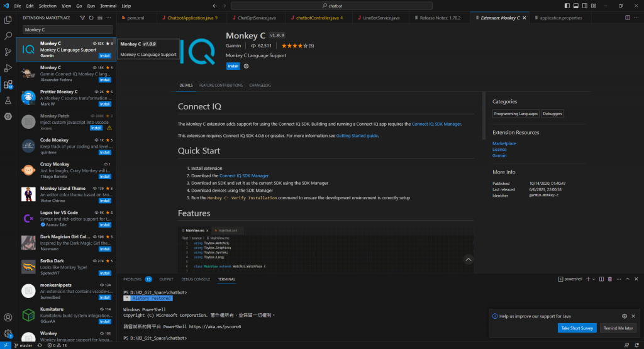
Task: Switch to the Feature Contributions tab
Action: pyautogui.click(x=221, y=86)
